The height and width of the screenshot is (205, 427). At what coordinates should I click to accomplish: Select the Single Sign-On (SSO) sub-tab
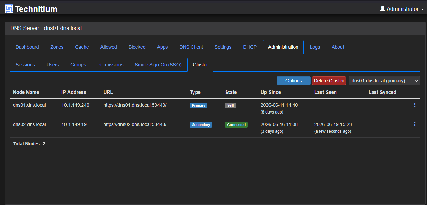coord(158,65)
